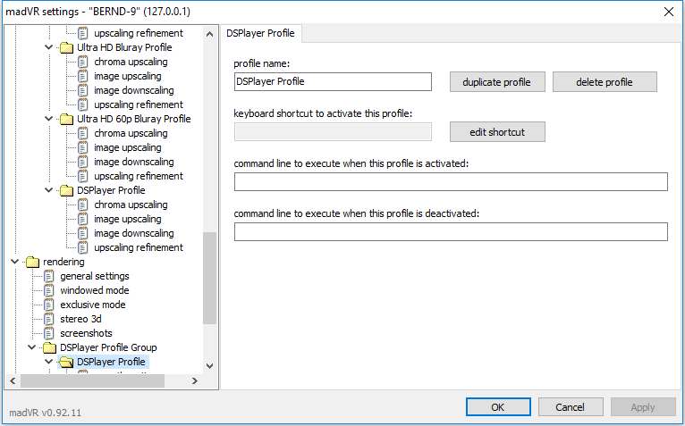Collapse the highlighted DSPlayer Profile node
Screen dimensions: 685x426
pos(49,362)
